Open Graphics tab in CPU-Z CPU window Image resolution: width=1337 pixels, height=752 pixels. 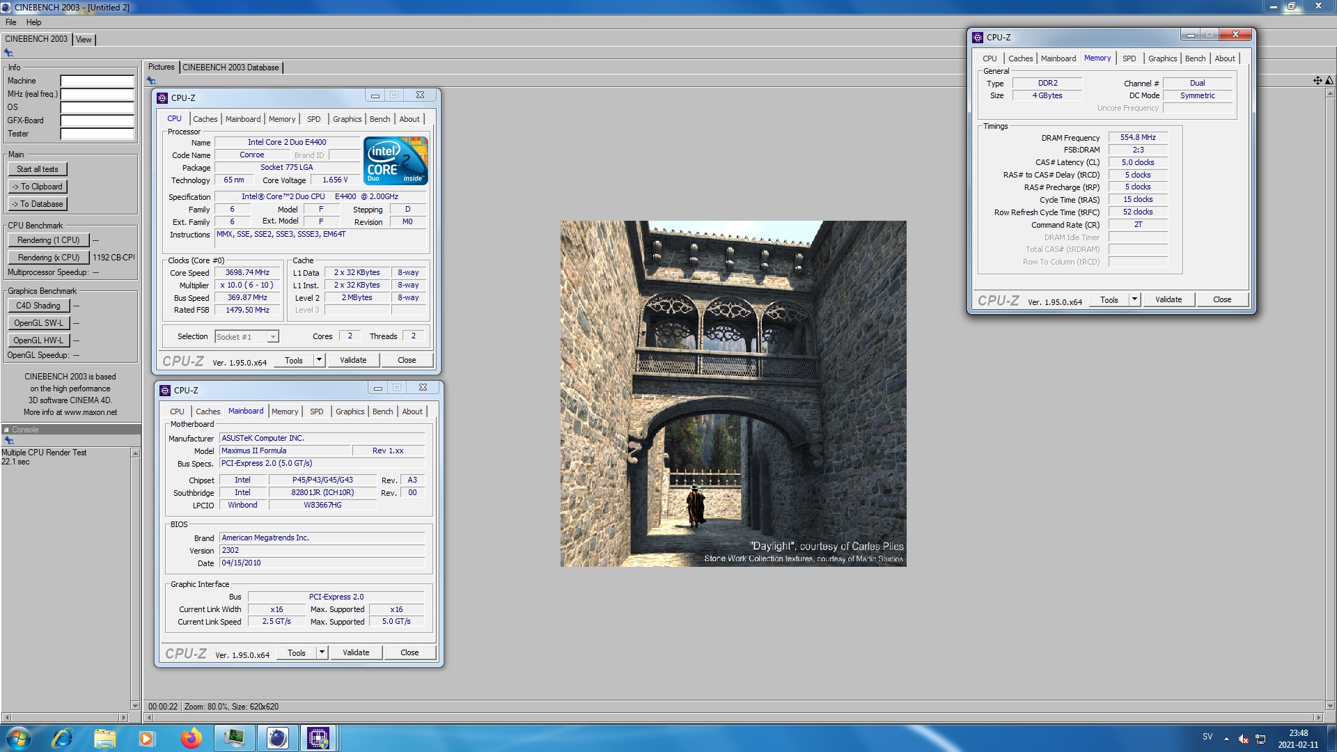347,119
